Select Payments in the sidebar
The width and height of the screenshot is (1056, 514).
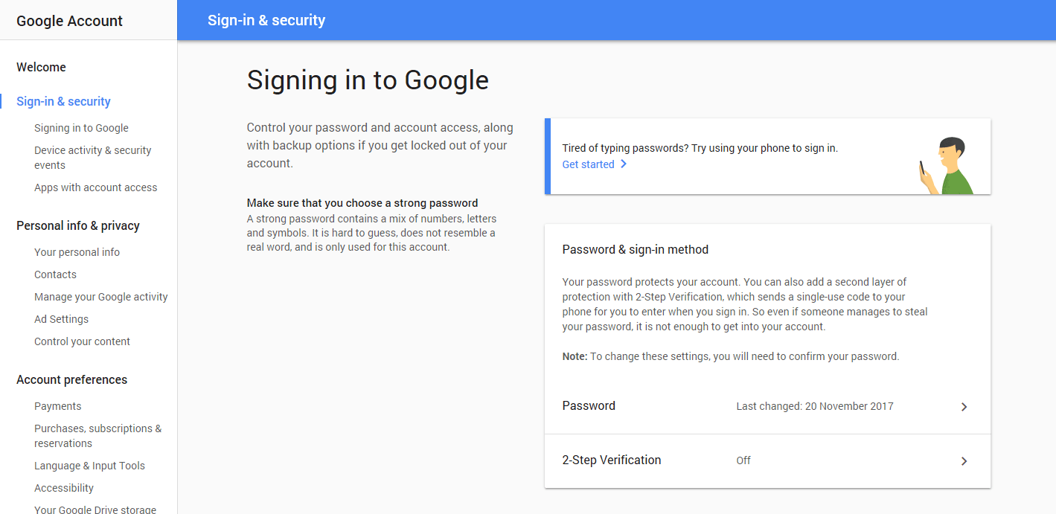pyautogui.click(x=57, y=406)
